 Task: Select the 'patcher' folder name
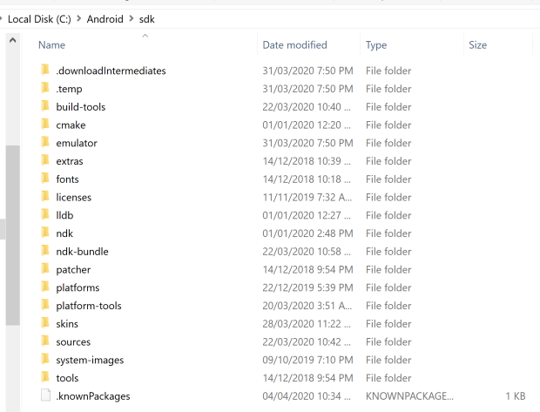pyautogui.click(x=73, y=270)
